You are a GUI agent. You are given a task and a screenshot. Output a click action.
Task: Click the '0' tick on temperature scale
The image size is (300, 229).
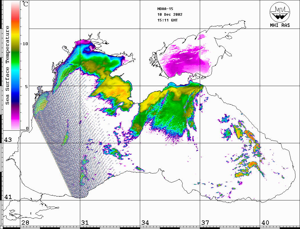[27, 128]
